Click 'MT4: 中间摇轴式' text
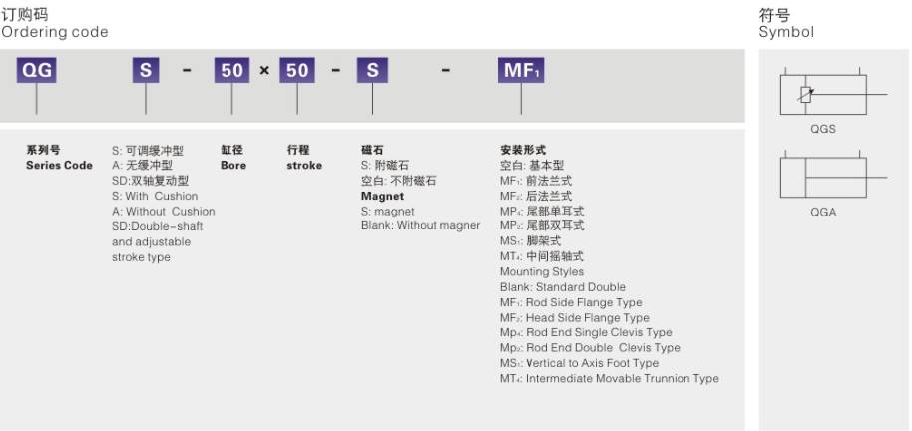This screenshot has height=431, width=912. click(542, 256)
